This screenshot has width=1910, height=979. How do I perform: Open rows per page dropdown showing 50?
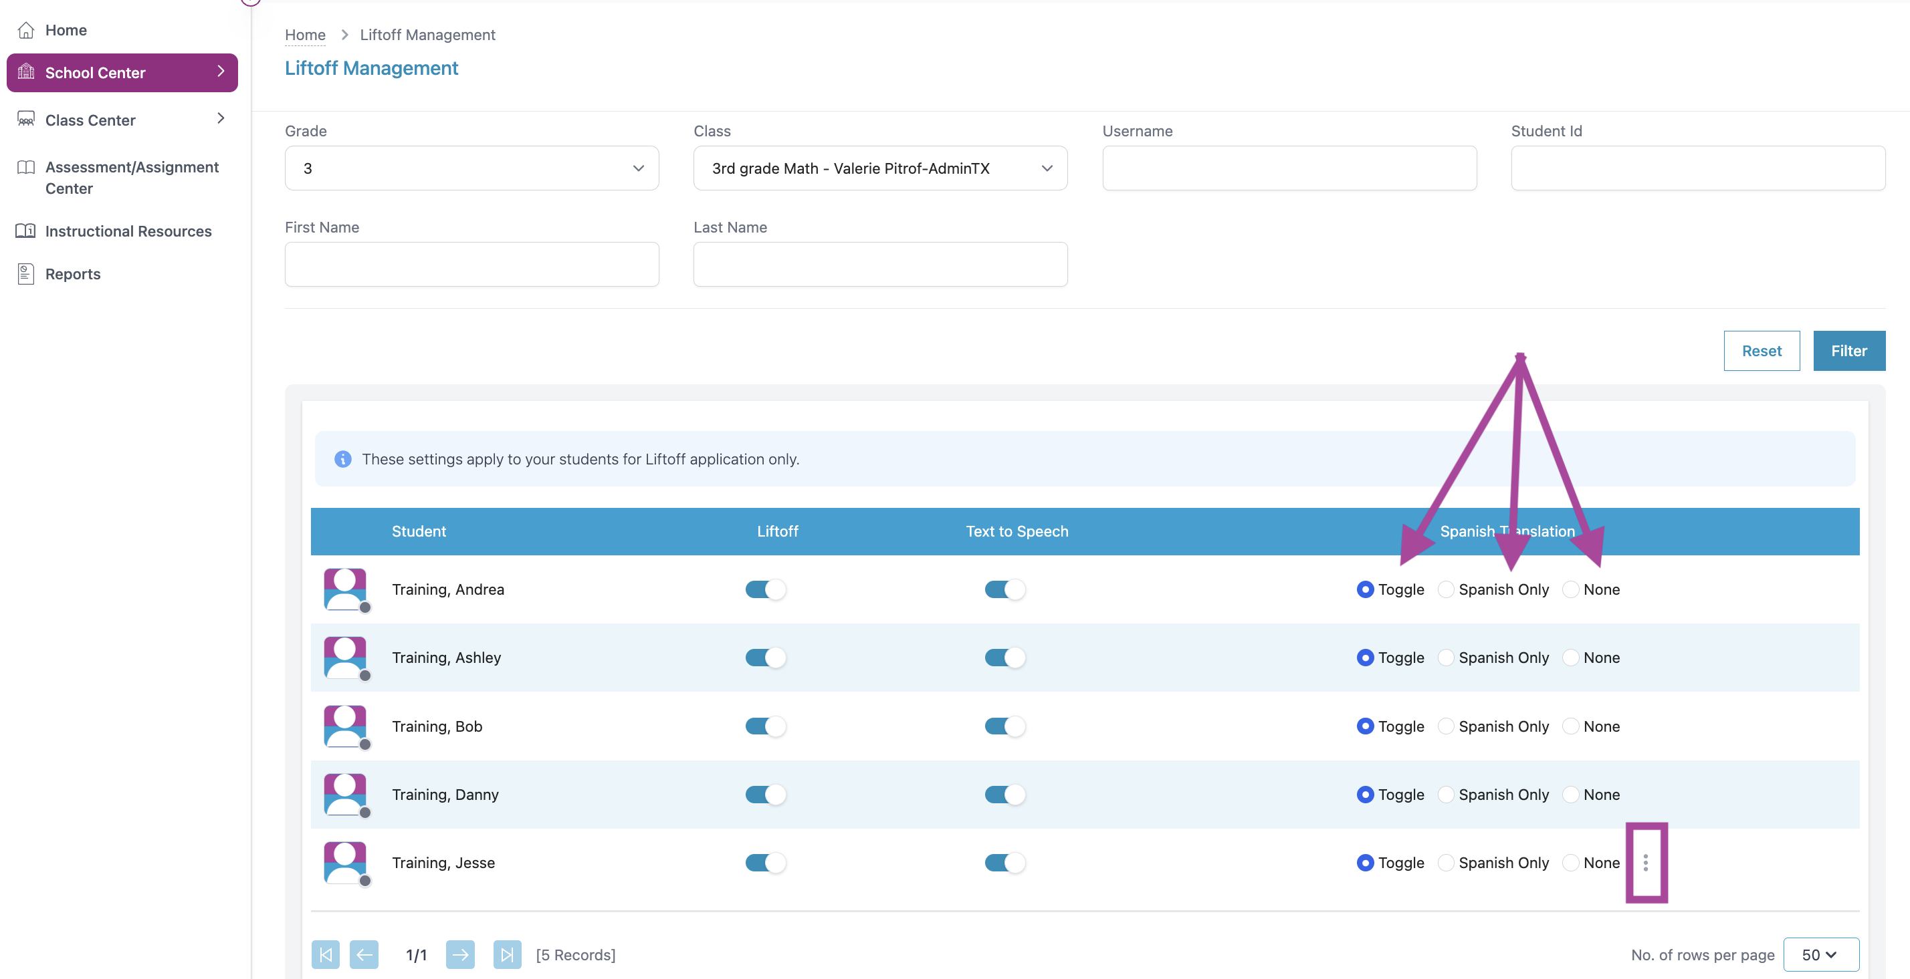1820,954
